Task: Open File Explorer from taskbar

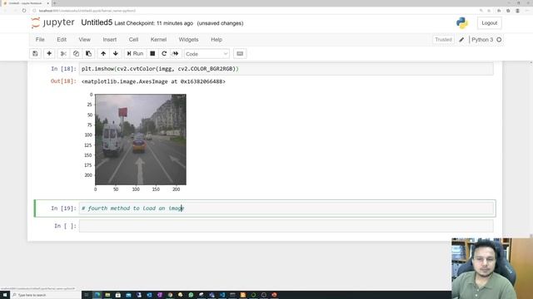Action: (107, 295)
